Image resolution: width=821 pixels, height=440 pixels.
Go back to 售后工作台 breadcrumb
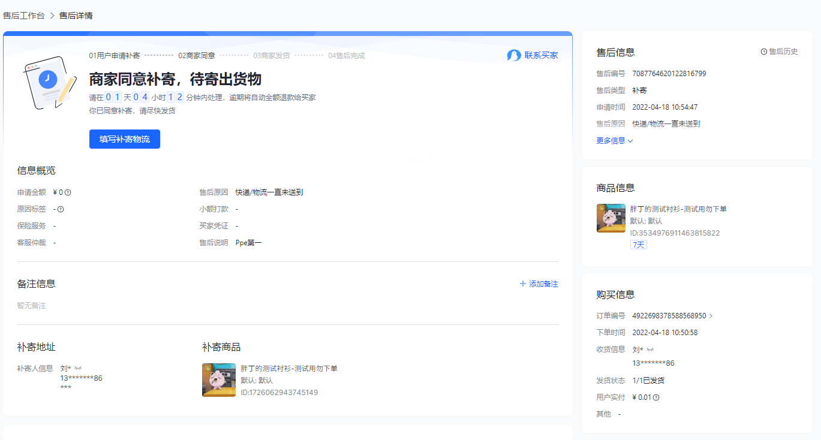(24, 16)
